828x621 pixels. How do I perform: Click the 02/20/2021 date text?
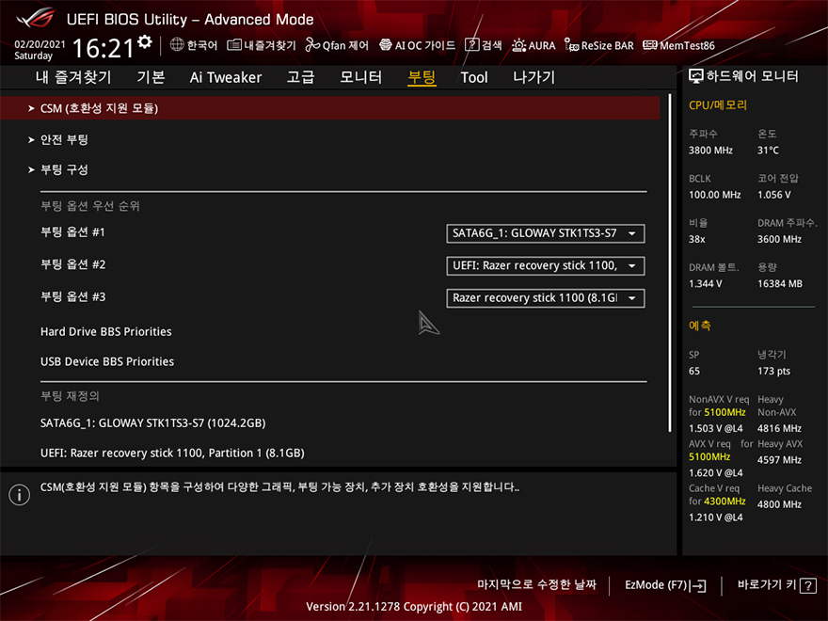(40, 44)
